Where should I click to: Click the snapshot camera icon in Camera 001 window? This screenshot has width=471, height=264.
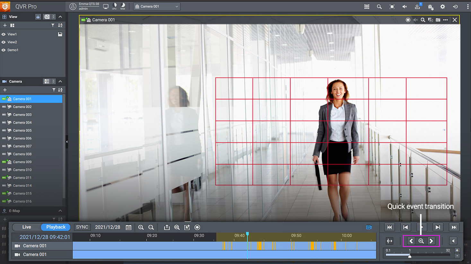[438, 20]
